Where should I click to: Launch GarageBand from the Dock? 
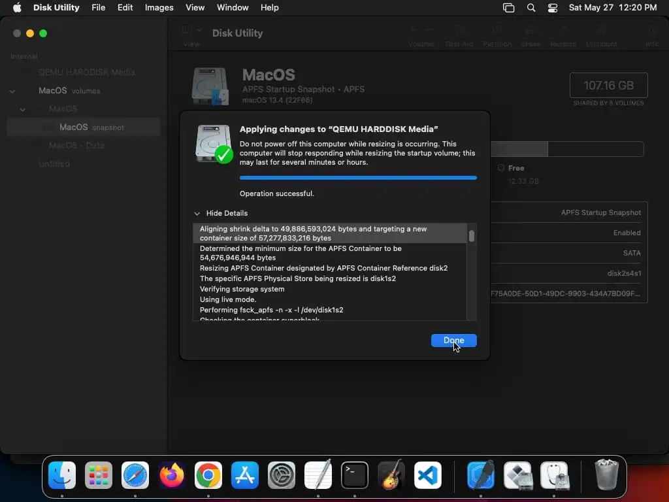[x=391, y=475]
